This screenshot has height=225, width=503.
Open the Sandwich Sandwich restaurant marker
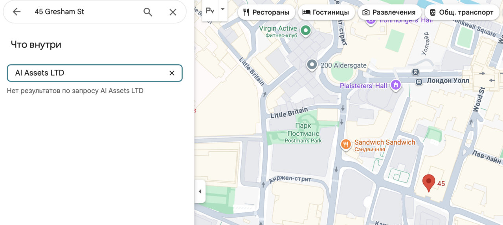[346, 144]
